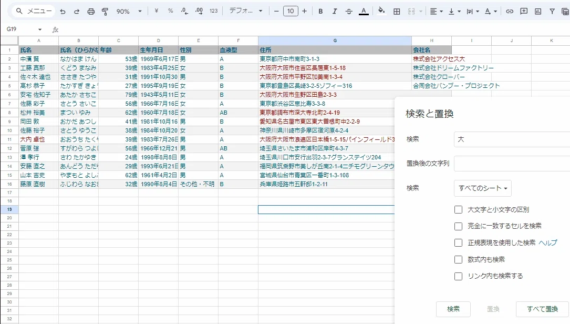Select cell 1998年8月8日

158,157
